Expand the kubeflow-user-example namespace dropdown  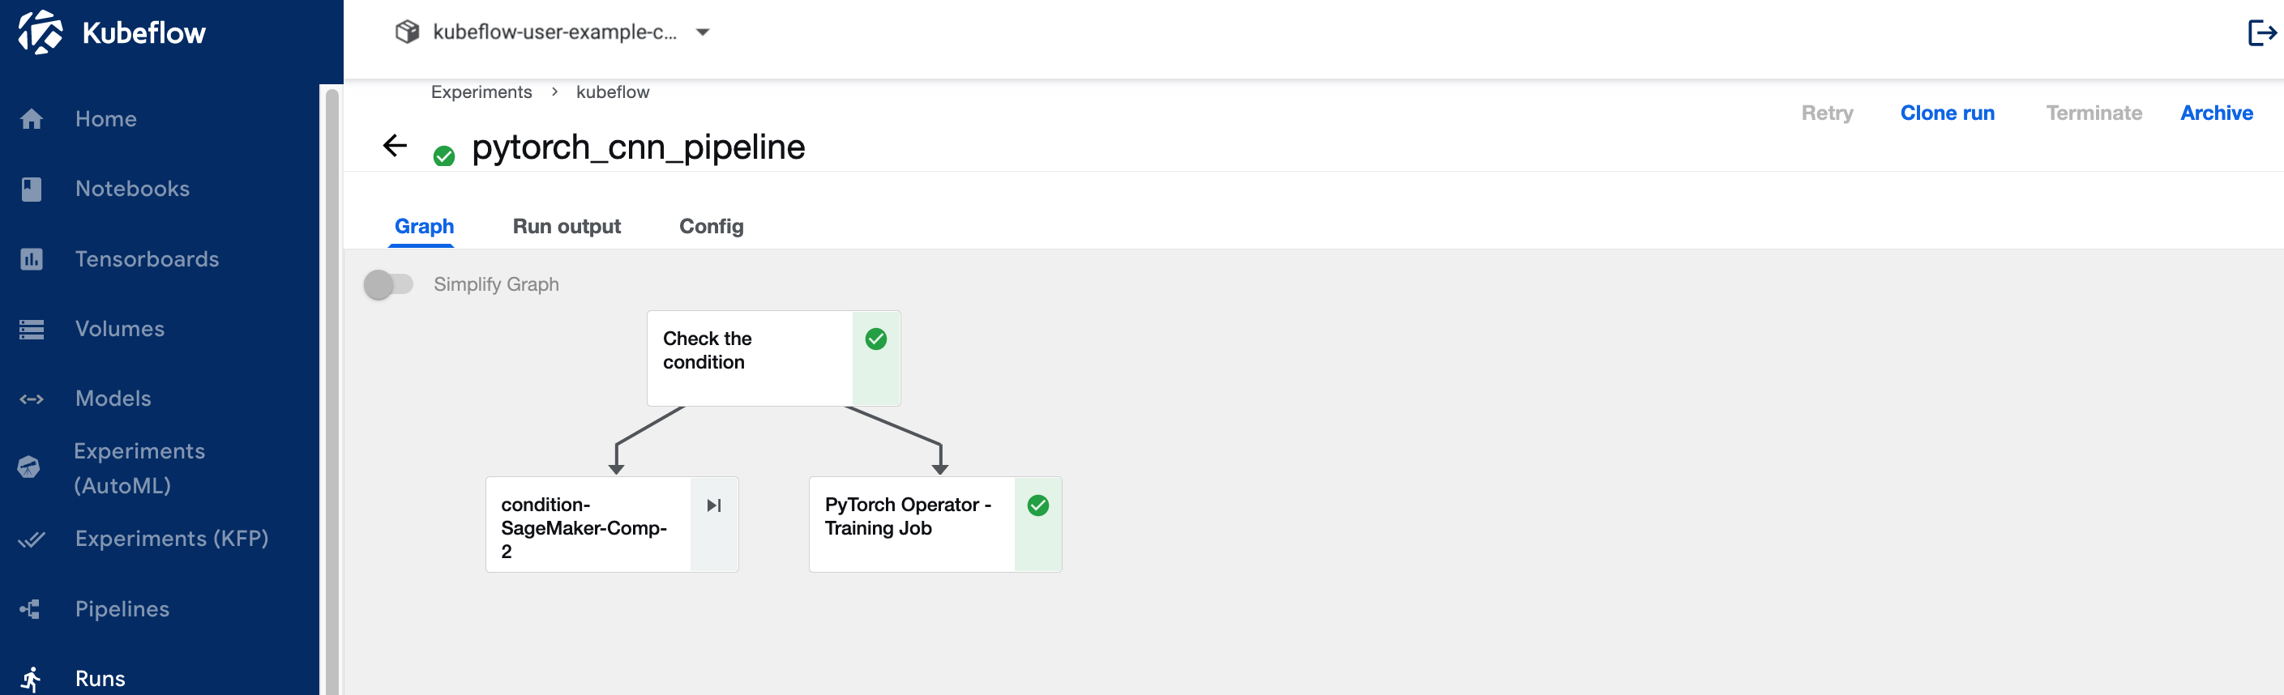[x=703, y=32]
